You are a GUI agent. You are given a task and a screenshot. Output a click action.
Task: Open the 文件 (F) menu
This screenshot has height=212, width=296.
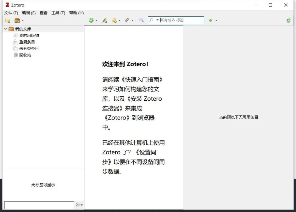pos(11,13)
